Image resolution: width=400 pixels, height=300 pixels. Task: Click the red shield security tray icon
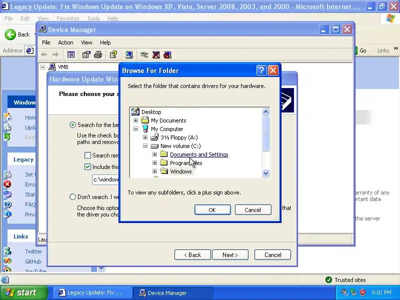[x=362, y=292]
